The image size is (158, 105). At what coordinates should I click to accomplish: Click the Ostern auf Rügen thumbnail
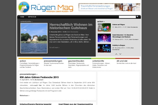[104, 28]
